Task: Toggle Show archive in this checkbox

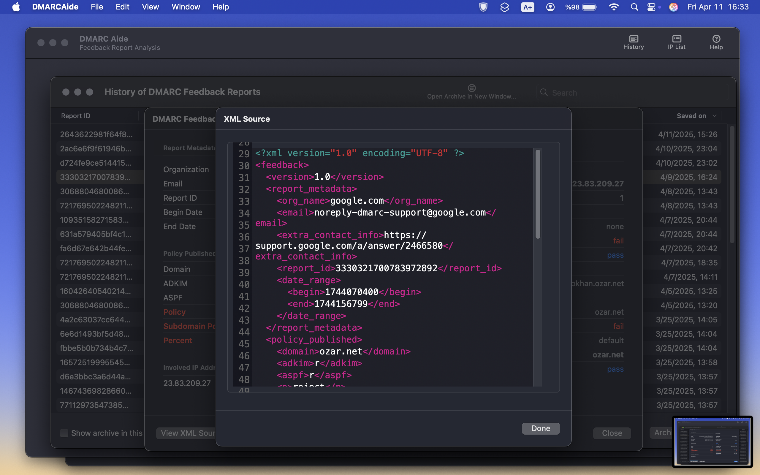Action: click(64, 433)
